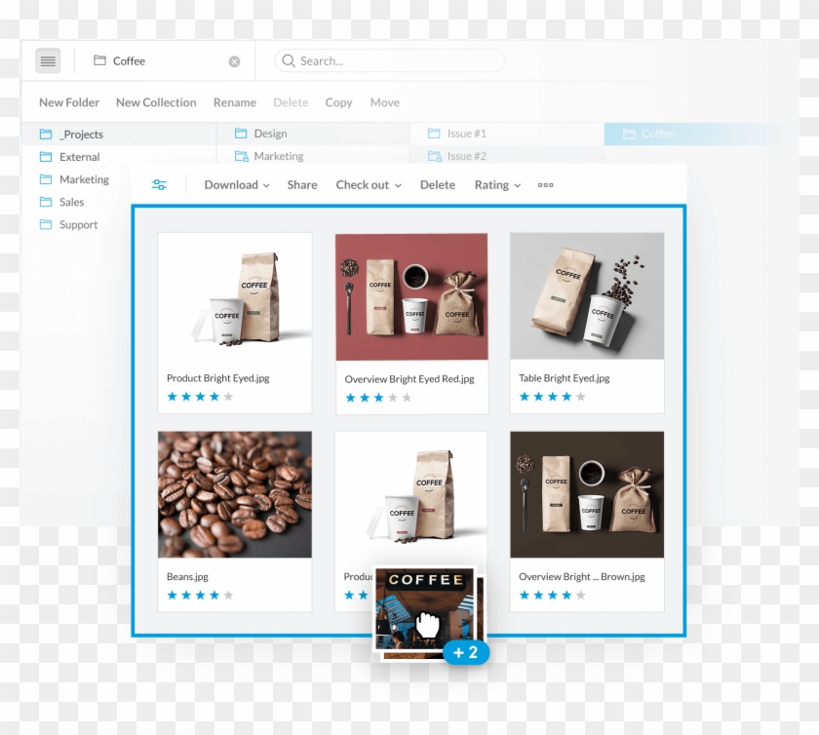Select the _Projects folder icon in sidebar
The height and width of the screenshot is (735, 819).
(46, 134)
